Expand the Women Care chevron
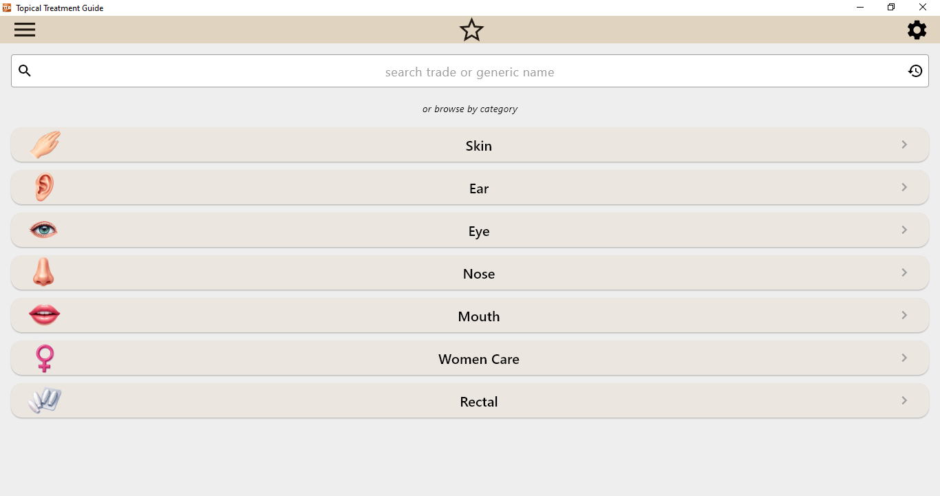The height and width of the screenshot is (496, 940). coord(904,358)
